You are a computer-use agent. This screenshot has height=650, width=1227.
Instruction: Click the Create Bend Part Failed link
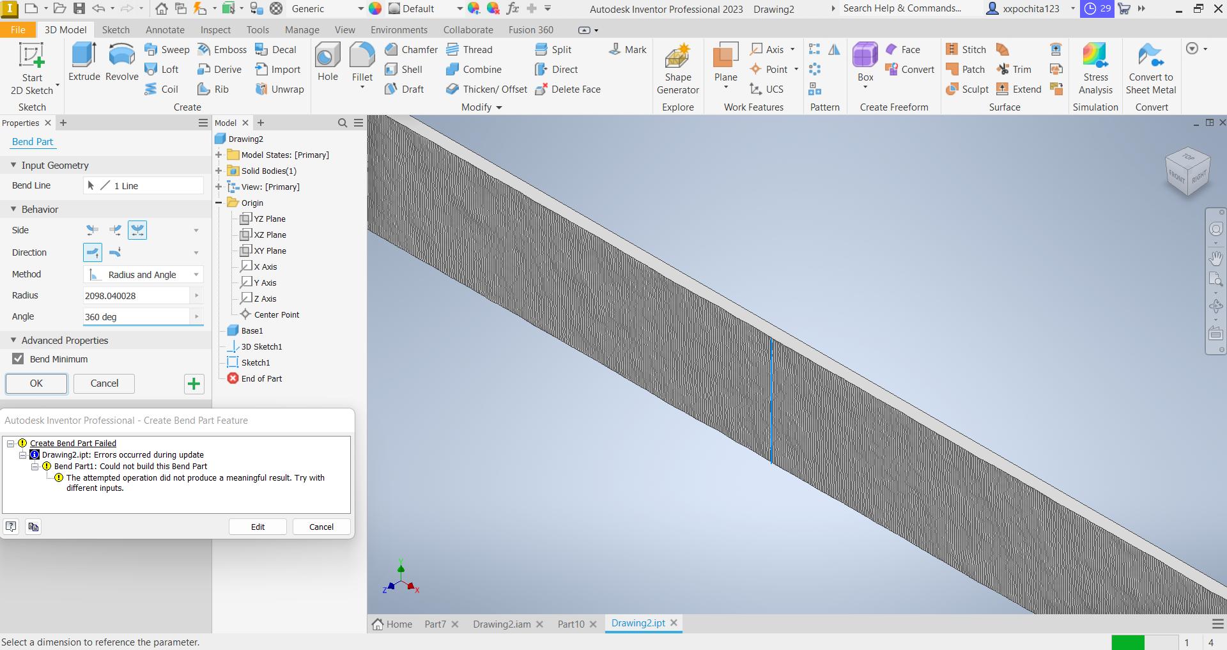(x=73, y=443)
